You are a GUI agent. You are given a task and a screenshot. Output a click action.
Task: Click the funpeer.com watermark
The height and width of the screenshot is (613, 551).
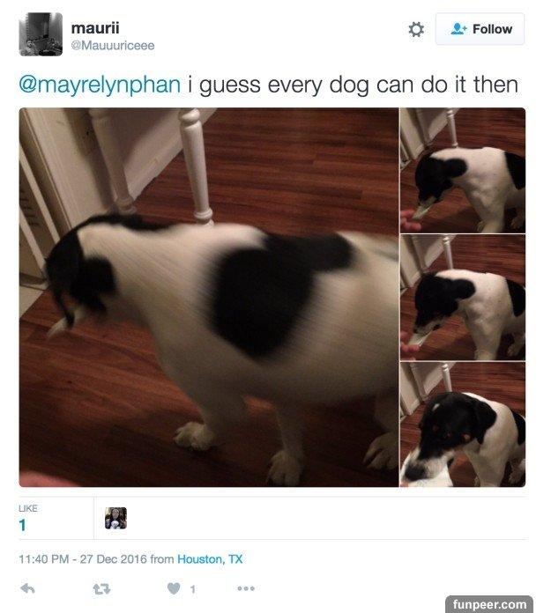pyautogui.click(x=489, y=604)
